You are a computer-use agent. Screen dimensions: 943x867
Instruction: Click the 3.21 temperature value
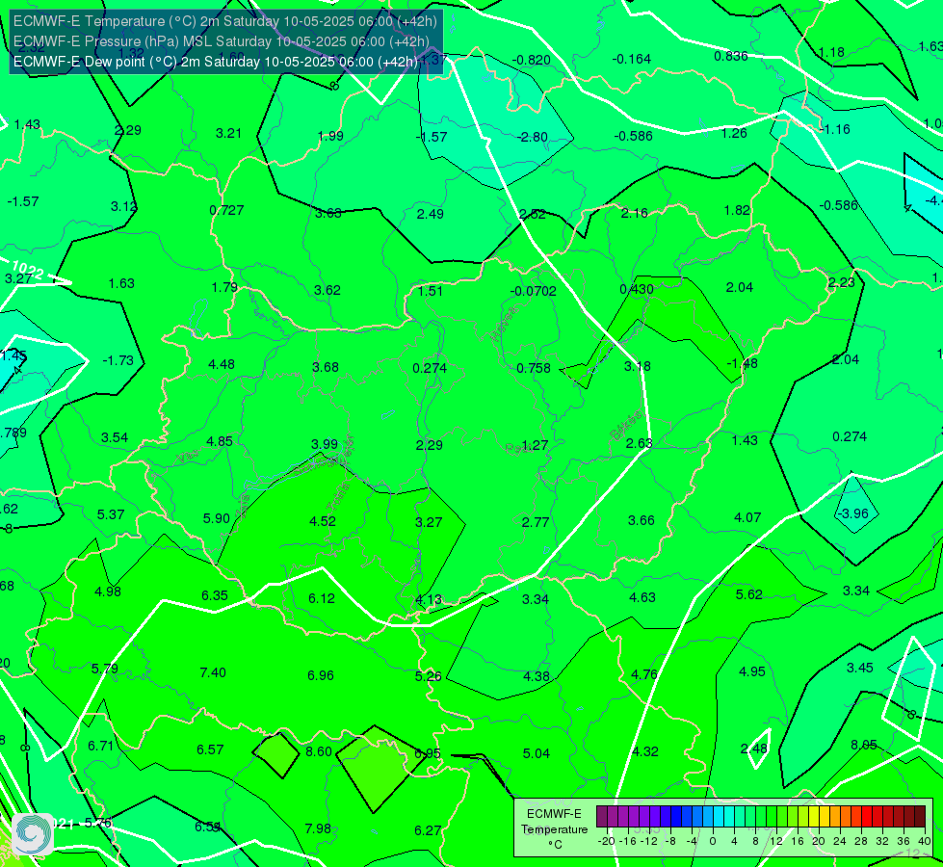click(x=228, y=133)
